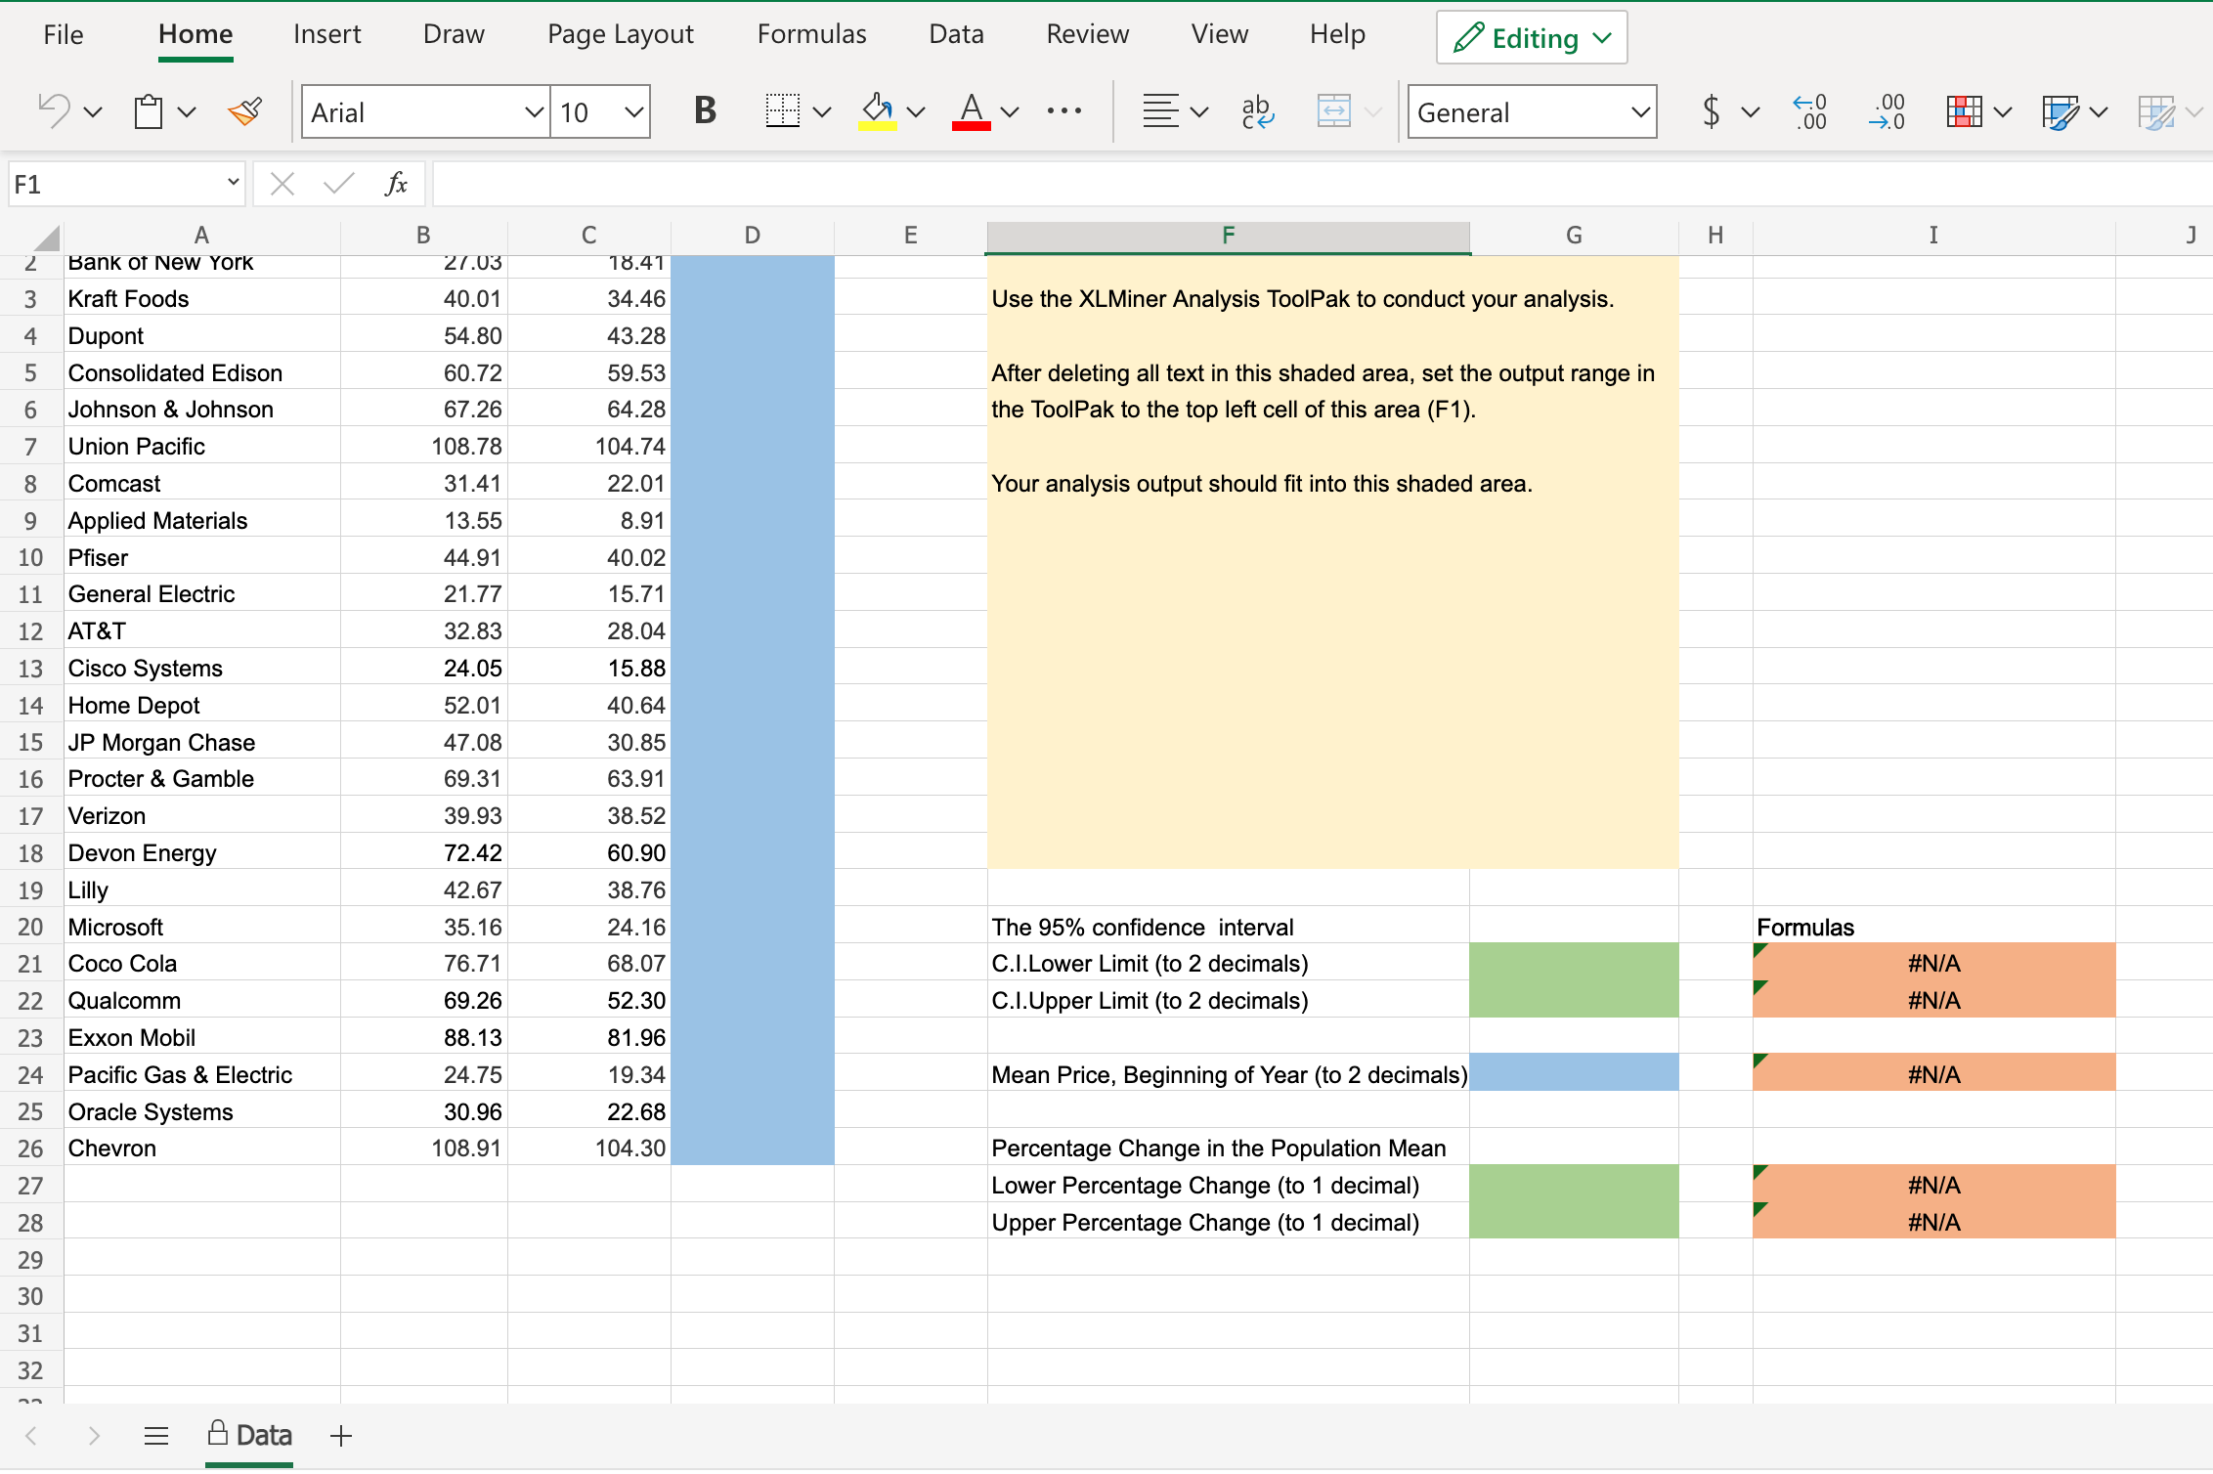2213x1474 pixels.
Task: Open the sheet list button
Action: (156, 1436)
